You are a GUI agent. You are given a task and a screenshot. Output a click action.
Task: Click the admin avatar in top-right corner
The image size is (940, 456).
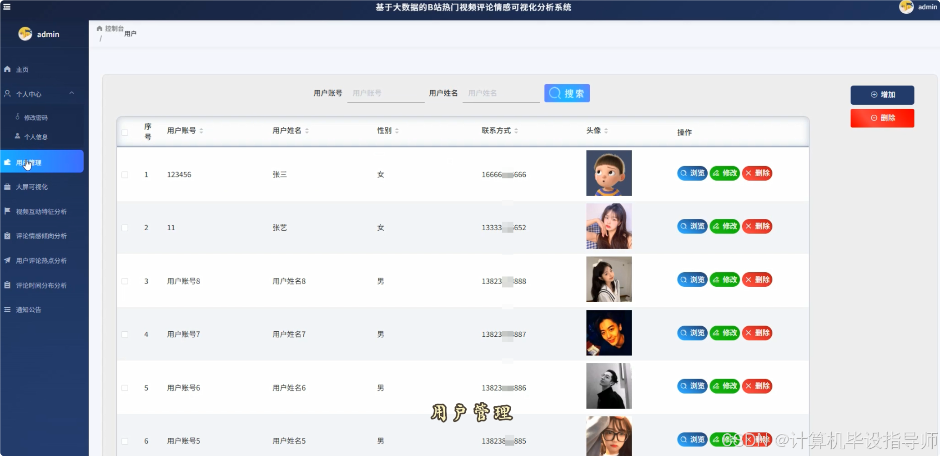(x=906, y=7)
